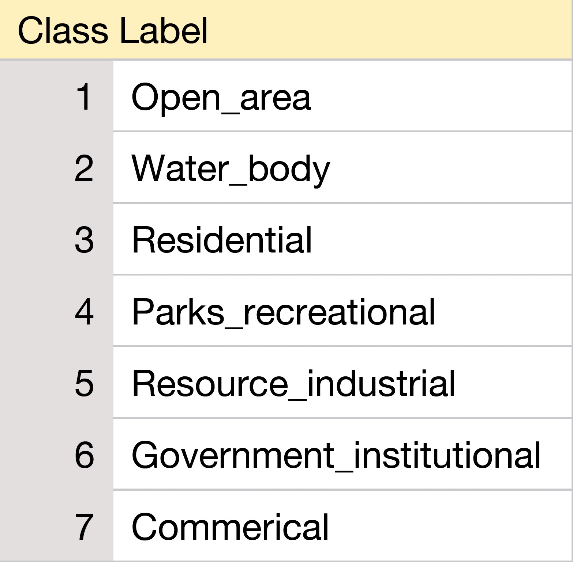Select row number 4

point(84,311)
